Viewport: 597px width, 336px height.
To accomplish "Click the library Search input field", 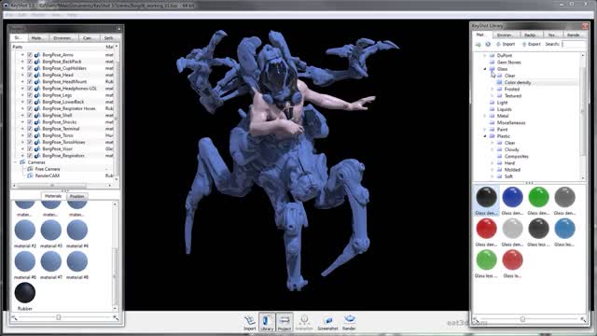I will tap(574, 44).
